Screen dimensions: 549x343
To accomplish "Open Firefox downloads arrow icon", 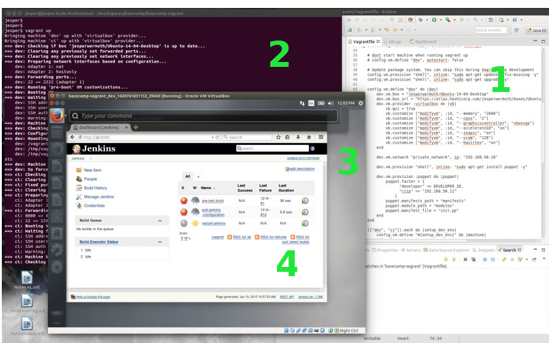I will tap(298, 137).
